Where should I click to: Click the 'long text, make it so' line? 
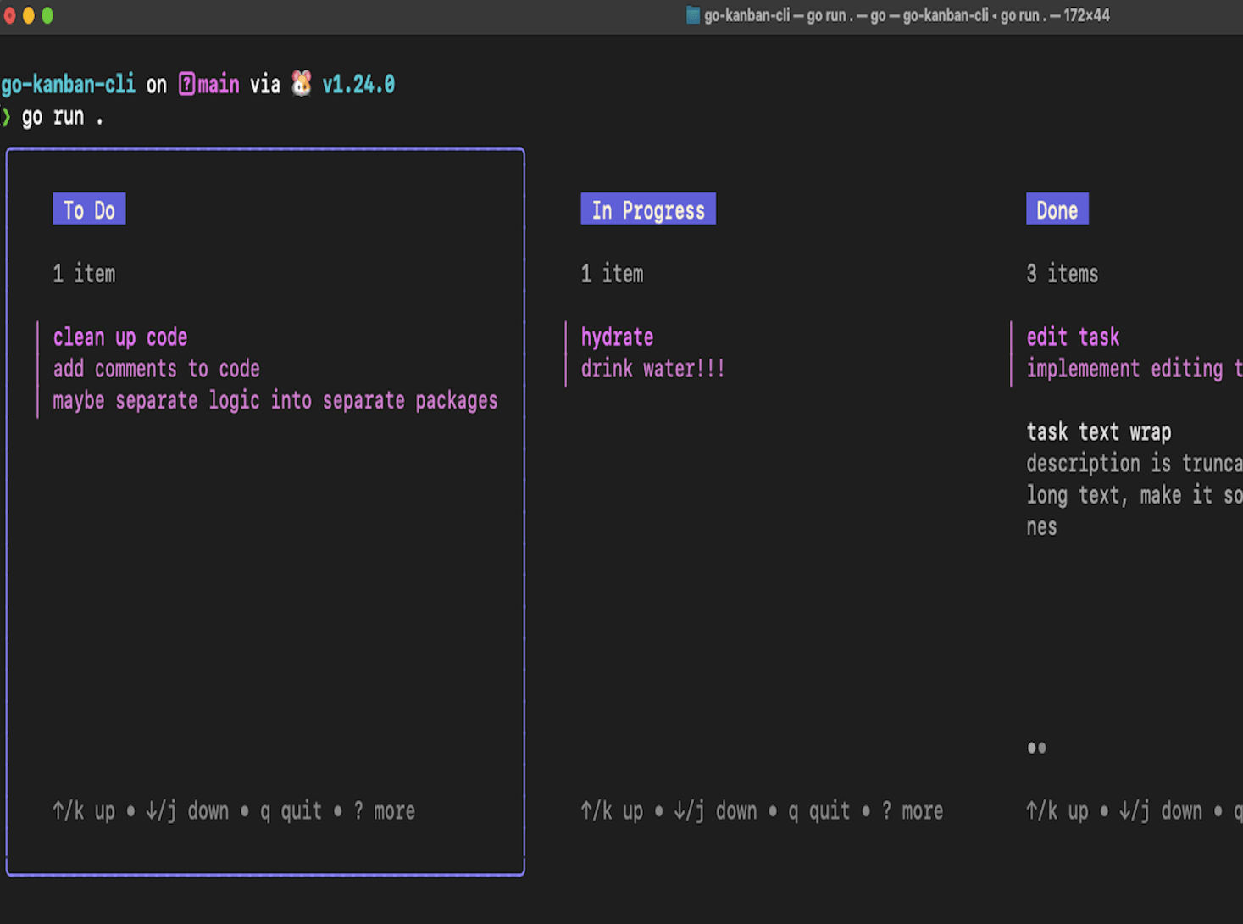pyautogui.click(x=1135, y=495)
